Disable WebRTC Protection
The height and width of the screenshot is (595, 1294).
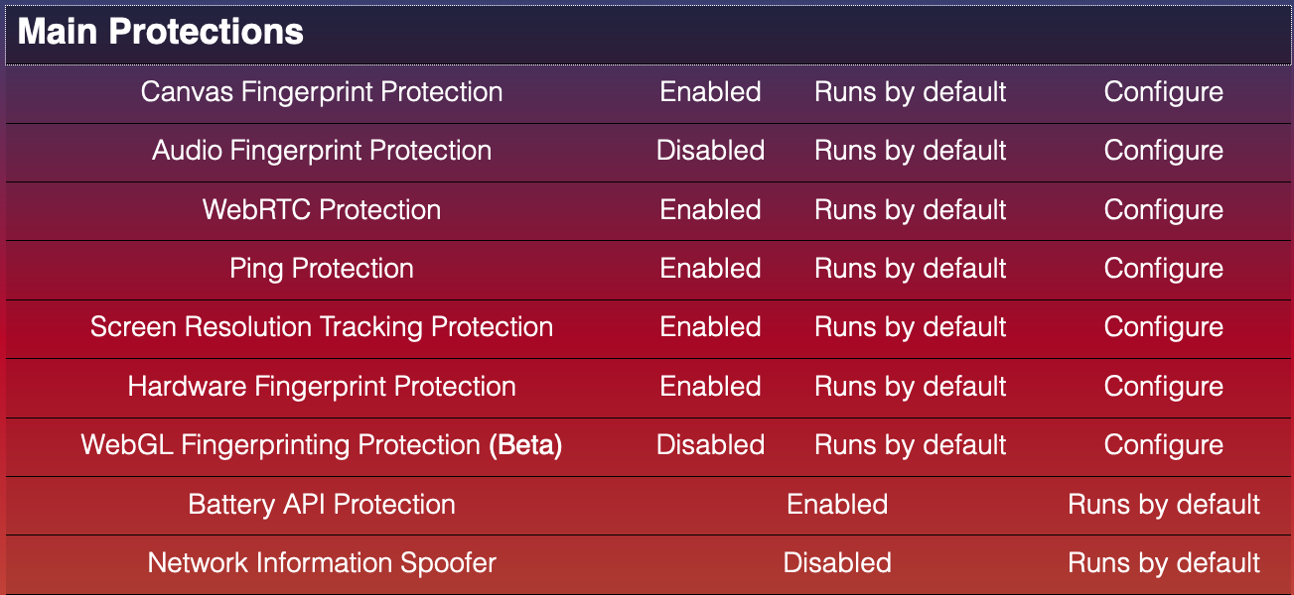pyautogui.click(x=710, y=210)
